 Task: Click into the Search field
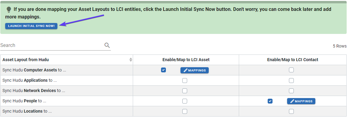(52, 45)
